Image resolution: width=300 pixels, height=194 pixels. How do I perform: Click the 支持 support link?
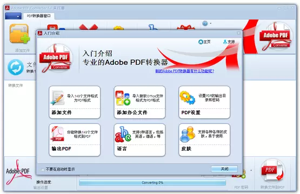(x=229, y=42)
